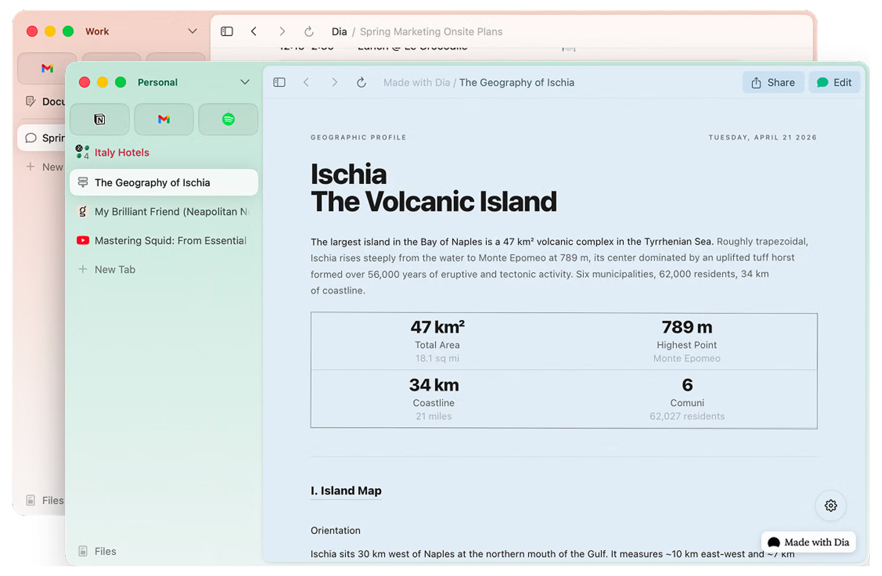Open the pinned Gmail tab in Personal window
This screenshot has width=882, height=576.
pos(164,119)
